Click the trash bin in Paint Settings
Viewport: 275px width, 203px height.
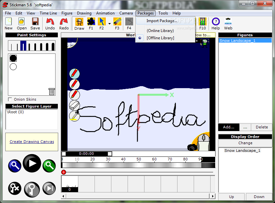click(x=52, y=91)
